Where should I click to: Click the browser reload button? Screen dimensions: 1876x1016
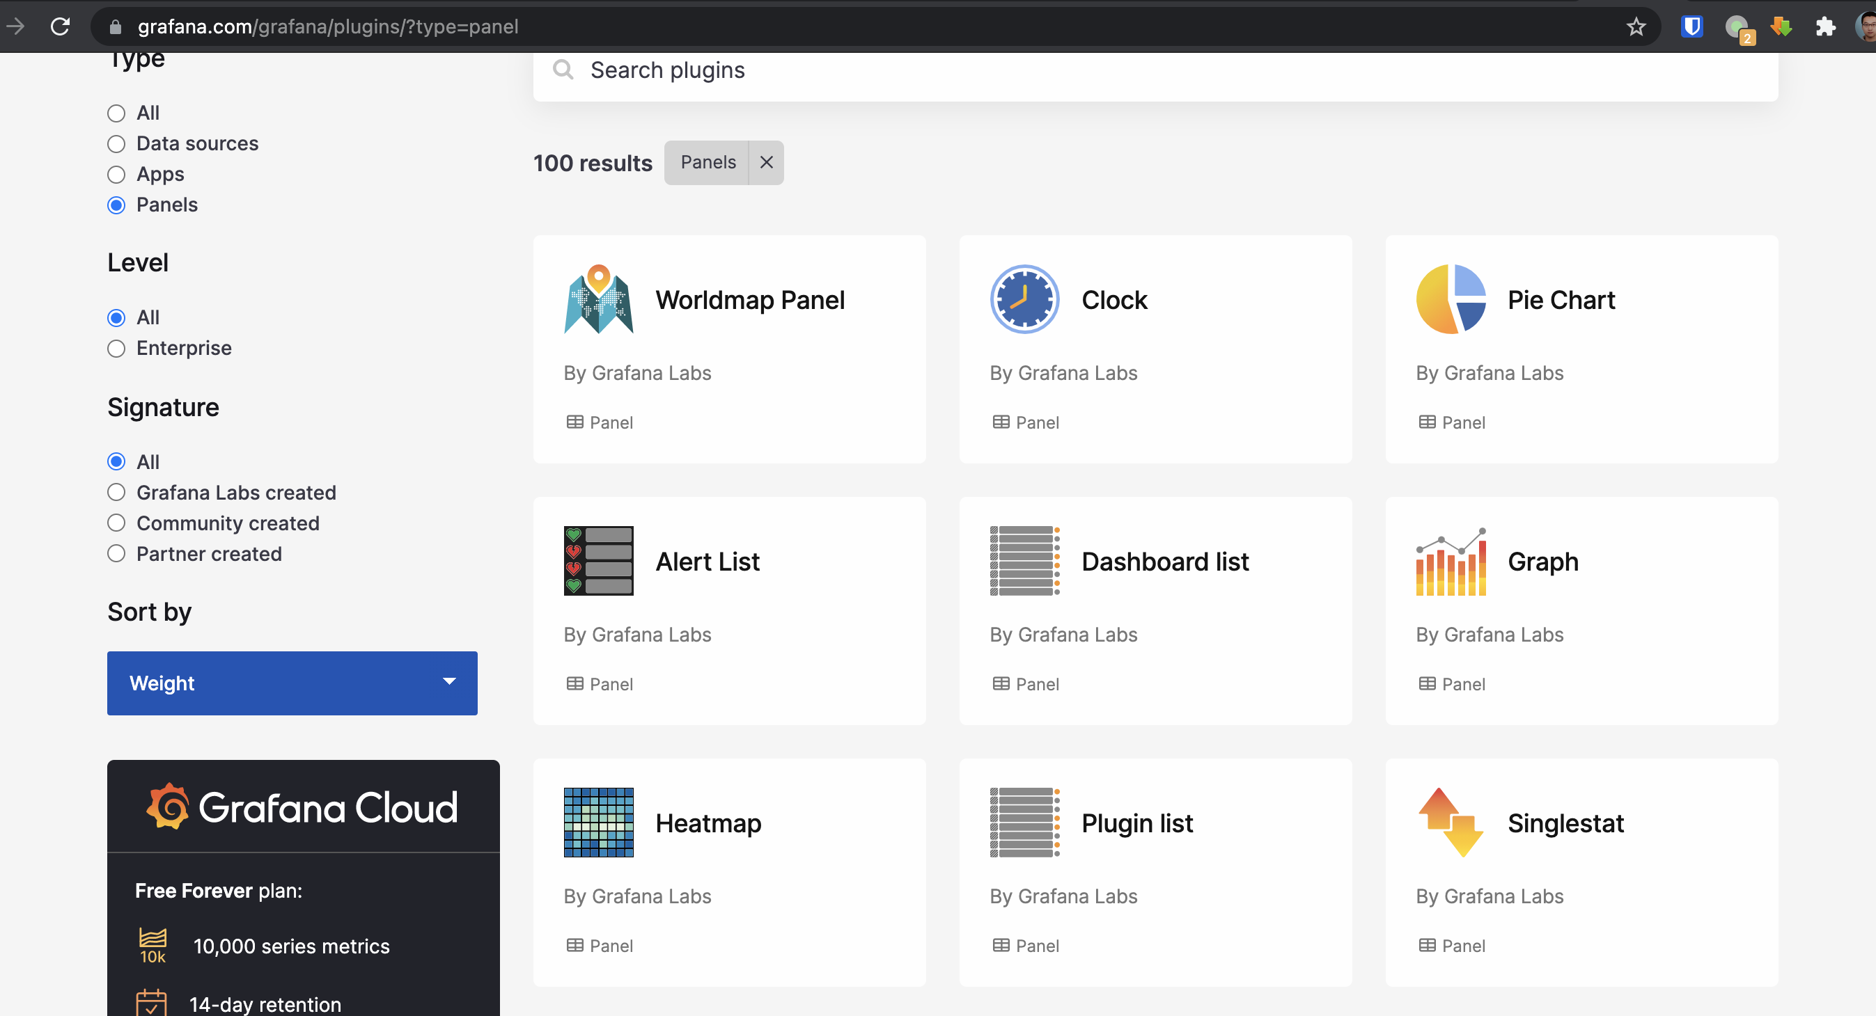(61, 26)
